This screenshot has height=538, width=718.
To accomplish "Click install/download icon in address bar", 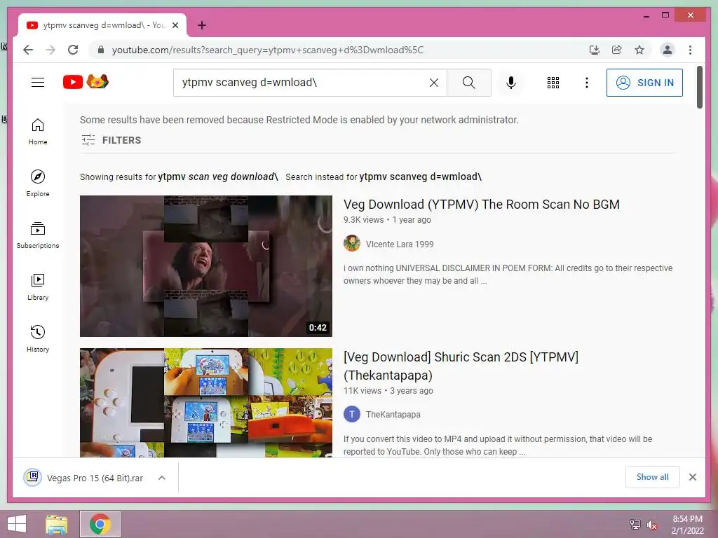I will (x=595, y=50).
